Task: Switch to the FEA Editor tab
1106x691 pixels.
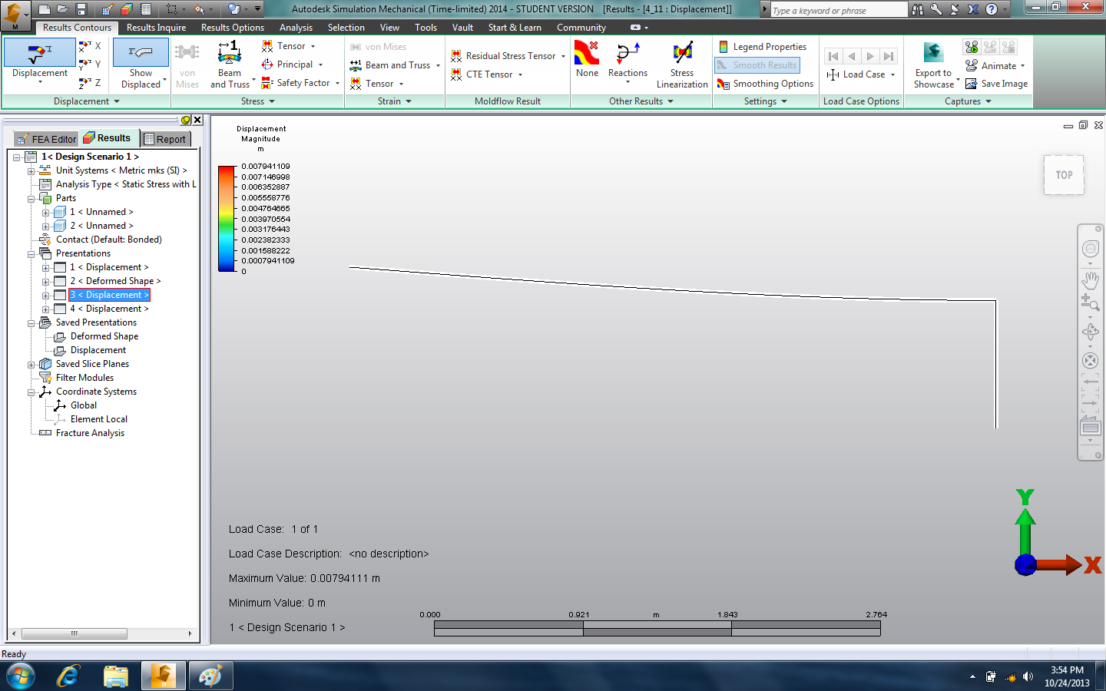Action: coord(46,139)
